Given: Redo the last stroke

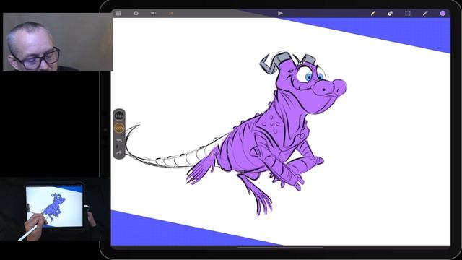Looking at the screenshot, I should [118, 152].
